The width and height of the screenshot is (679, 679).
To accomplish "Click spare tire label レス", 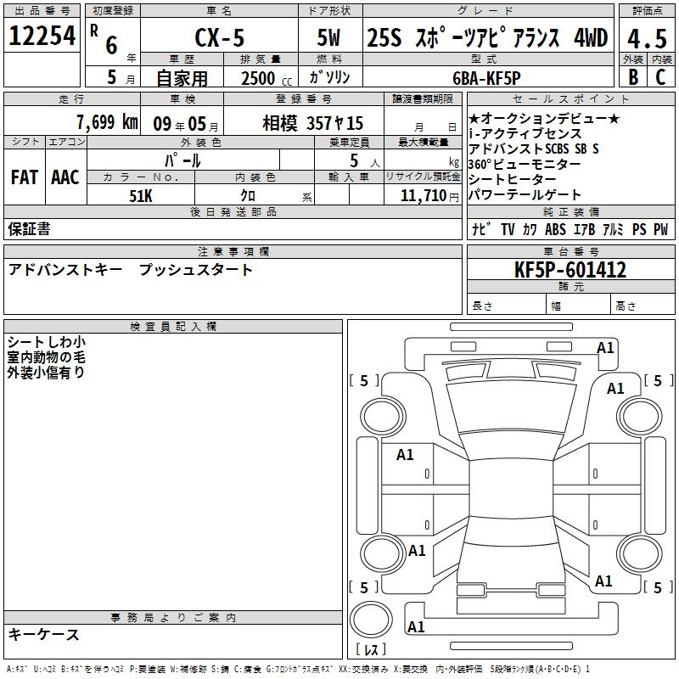I will pos(371,649).
